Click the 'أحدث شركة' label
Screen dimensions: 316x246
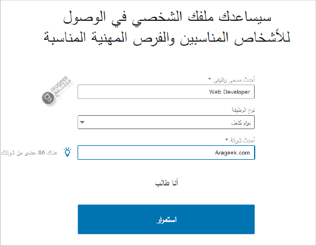[x=242, y=140]
